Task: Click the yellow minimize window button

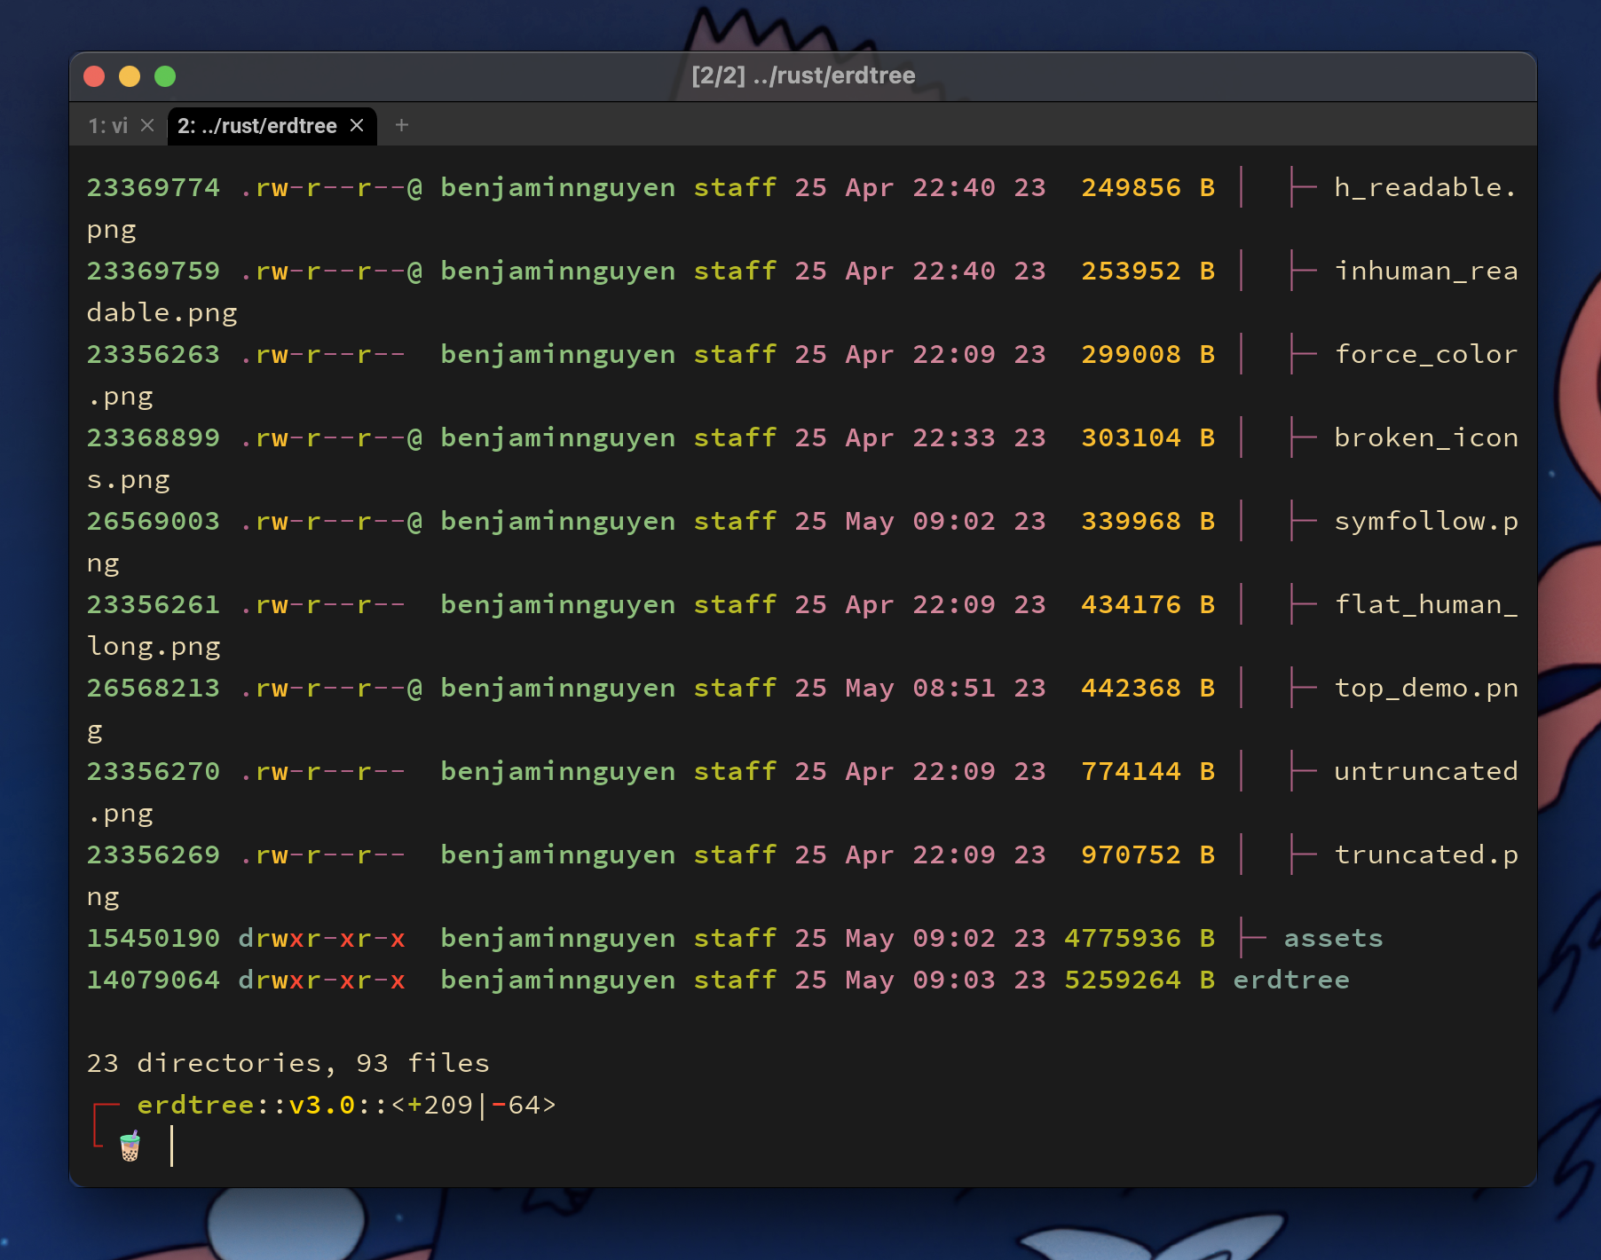Action: pyautogui.click(x=130, y=76)
